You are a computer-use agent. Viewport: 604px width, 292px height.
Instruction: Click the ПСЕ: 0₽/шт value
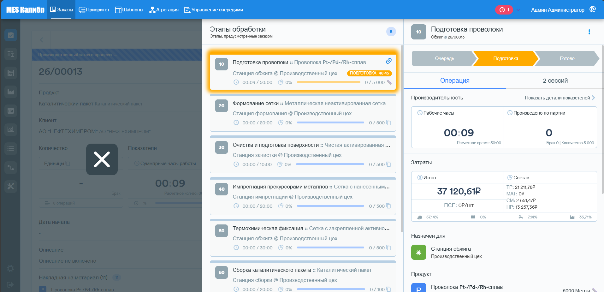(x=459, y=205)
